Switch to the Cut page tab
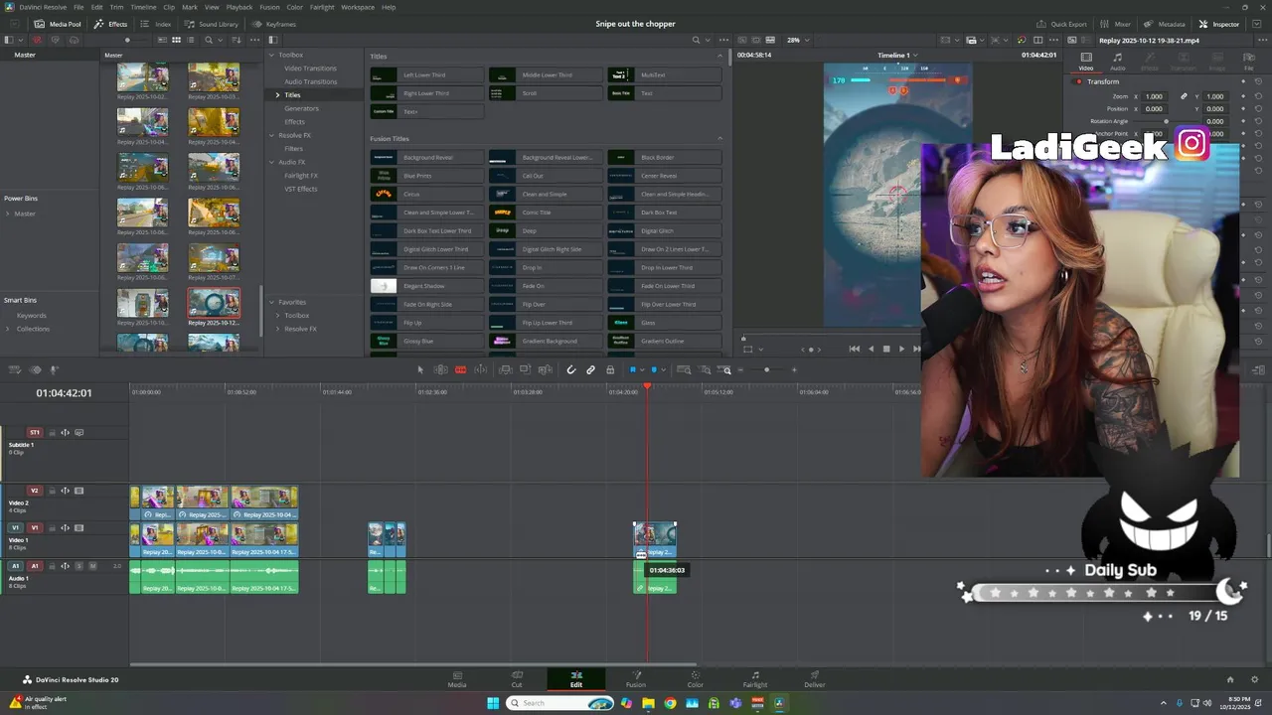The width and height of the screenshot is (1272, 715). click(517, 679)
